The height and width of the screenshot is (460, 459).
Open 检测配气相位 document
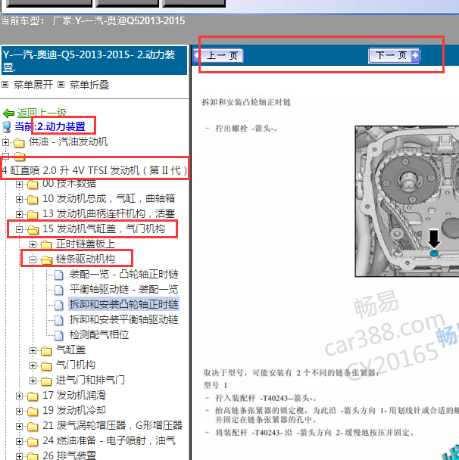pos(99,334)
